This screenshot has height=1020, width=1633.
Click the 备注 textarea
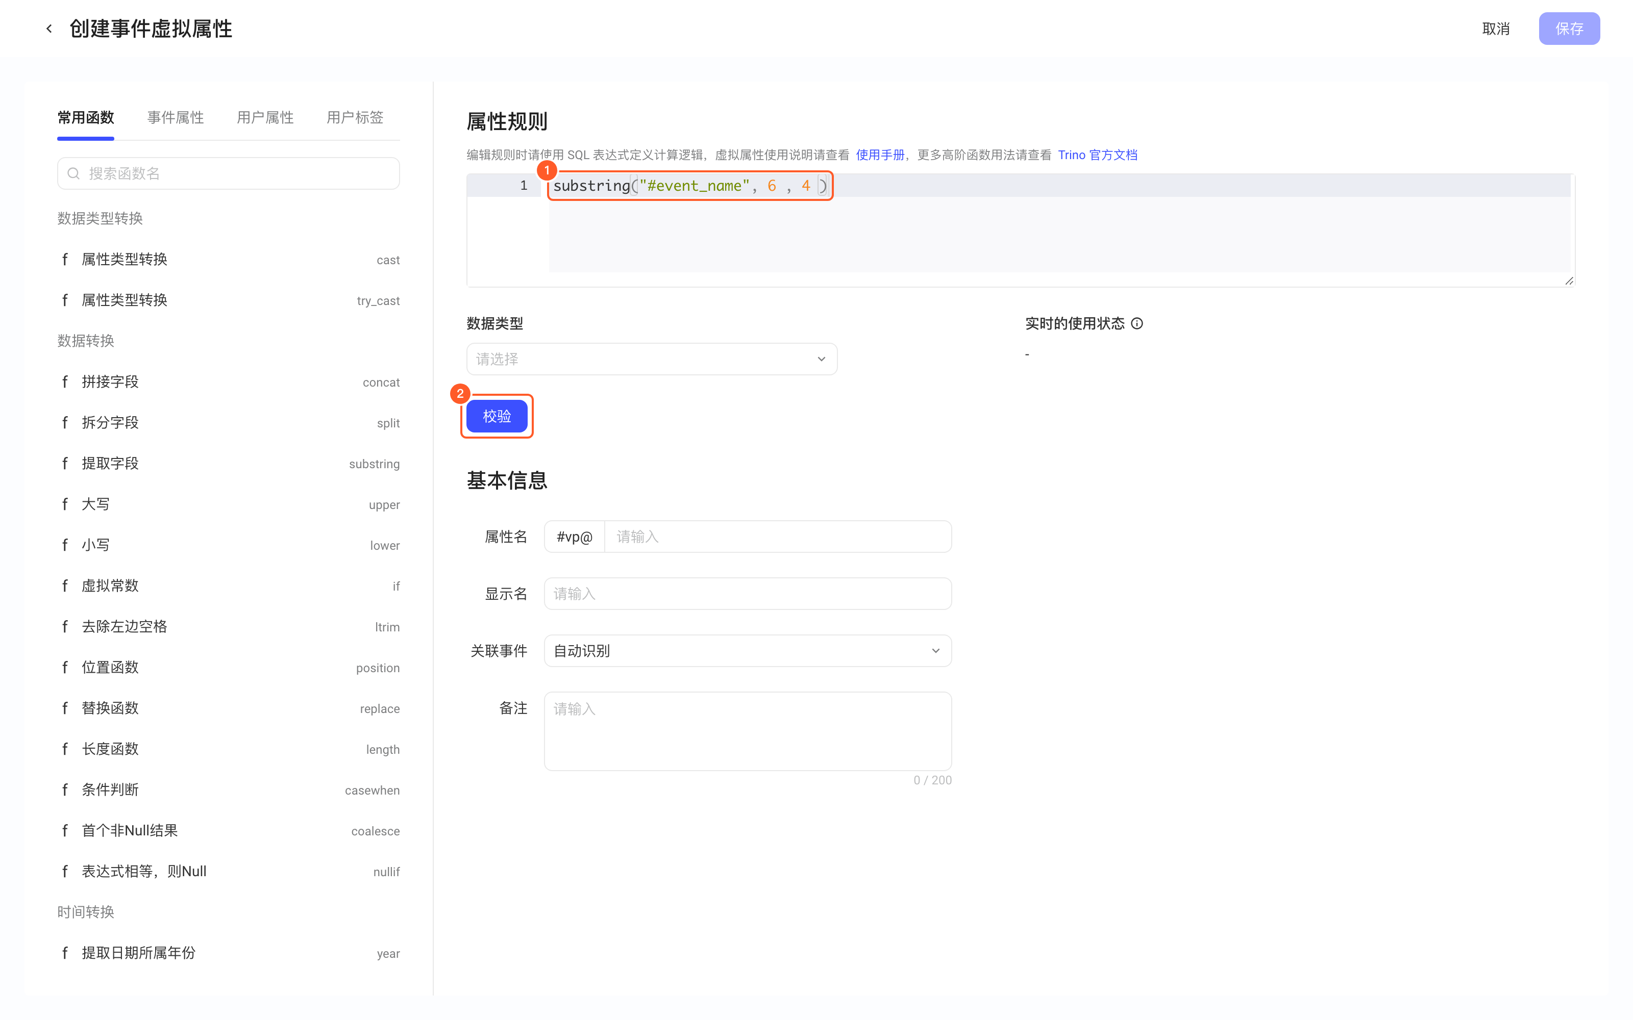[x=748, y=731]
